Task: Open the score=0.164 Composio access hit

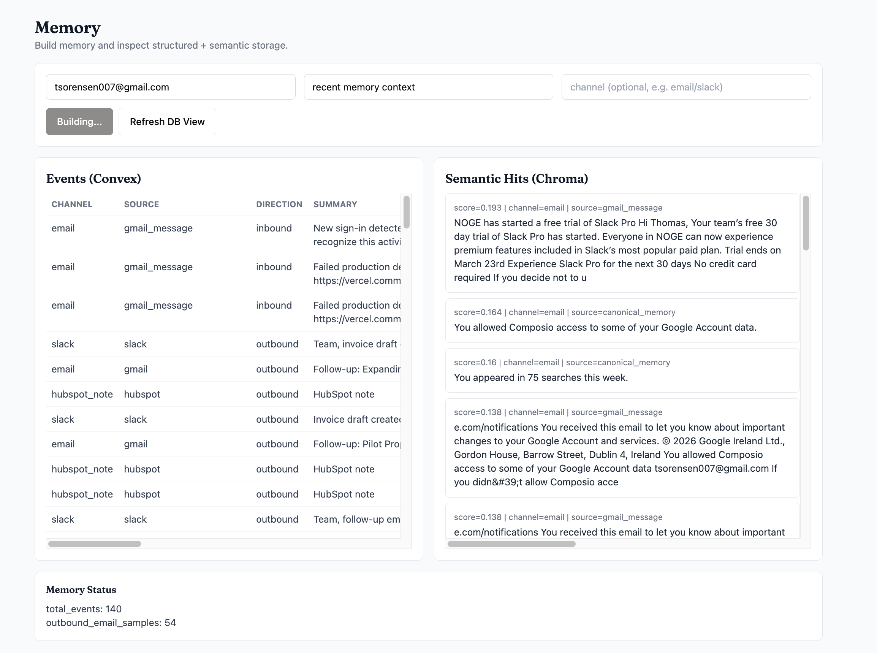Action: (x=622, y=320)
